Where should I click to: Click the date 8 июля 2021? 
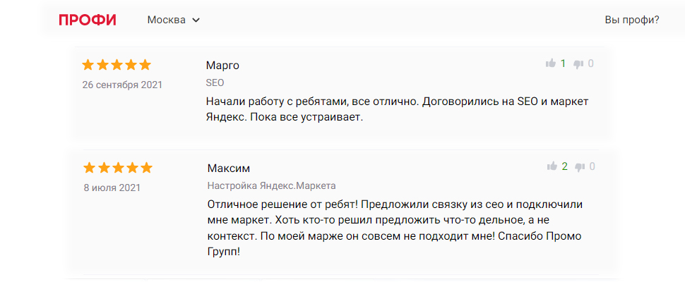(112, 188)
